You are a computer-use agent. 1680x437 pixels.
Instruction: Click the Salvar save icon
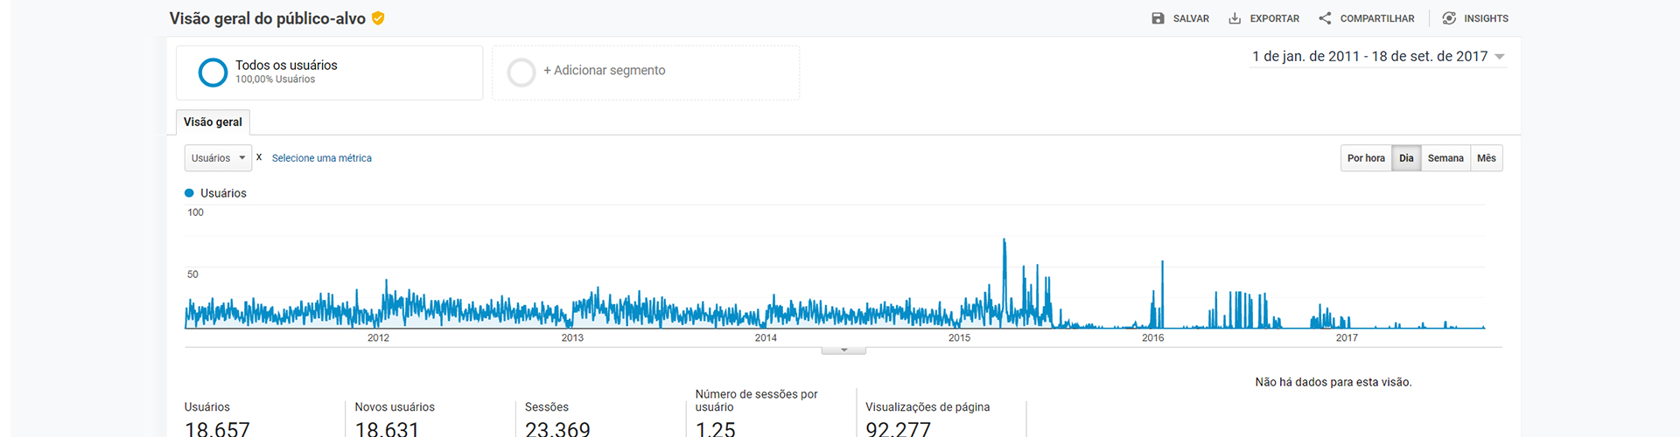click(x=1158, y=18)
